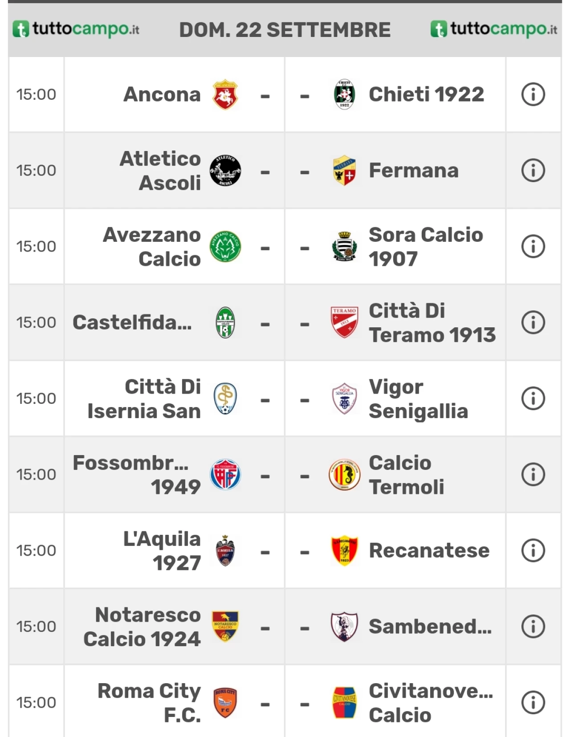Open info for L'Aquila vs Recanatese match

coord(533,550)
